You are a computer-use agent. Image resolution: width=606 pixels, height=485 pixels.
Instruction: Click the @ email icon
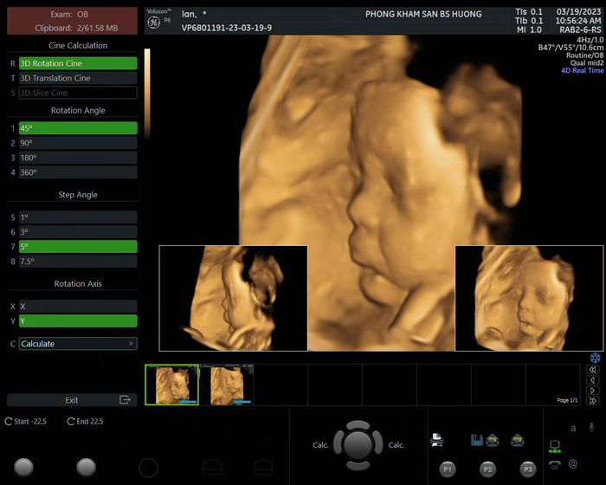point(573,464)
